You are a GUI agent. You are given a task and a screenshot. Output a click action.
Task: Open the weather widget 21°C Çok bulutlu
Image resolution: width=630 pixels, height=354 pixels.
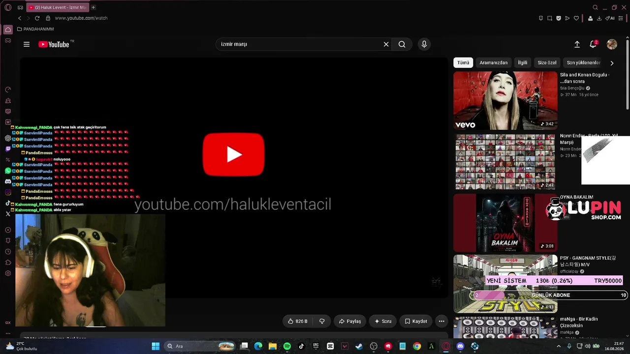click(x=21, y=346)
